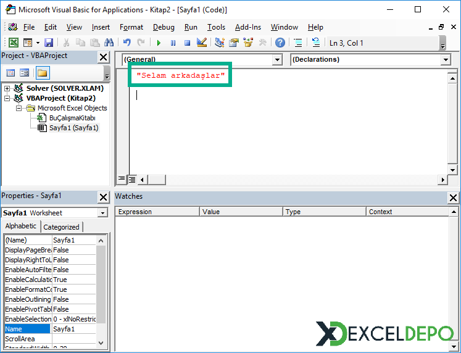
Task: Click the Undo arrow icon
Action: (x=127, y=43)
